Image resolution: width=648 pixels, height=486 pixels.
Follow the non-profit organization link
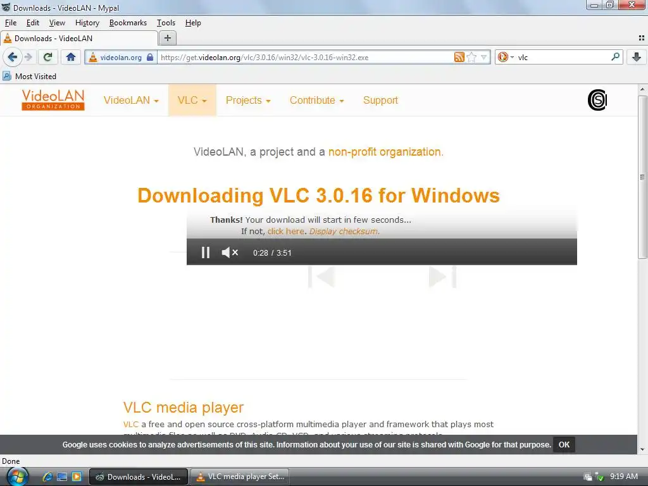coord(384,152)
